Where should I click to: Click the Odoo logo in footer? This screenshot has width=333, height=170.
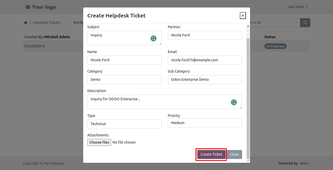click(x=304, y=163)
